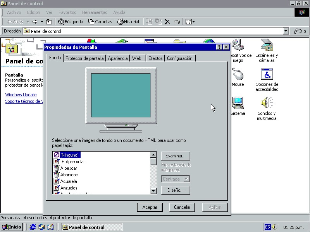Select the Sistema control panel icon
The image size is (310, 232).
[238, 106]
